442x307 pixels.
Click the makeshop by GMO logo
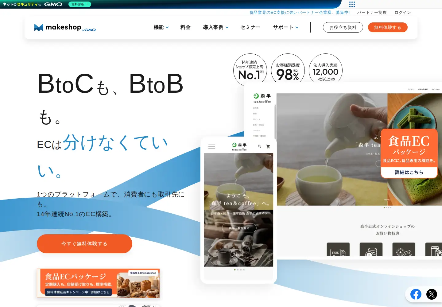[65, 27]
